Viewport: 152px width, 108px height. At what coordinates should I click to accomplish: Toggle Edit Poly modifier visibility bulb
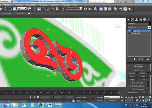(x=130, y=31)
